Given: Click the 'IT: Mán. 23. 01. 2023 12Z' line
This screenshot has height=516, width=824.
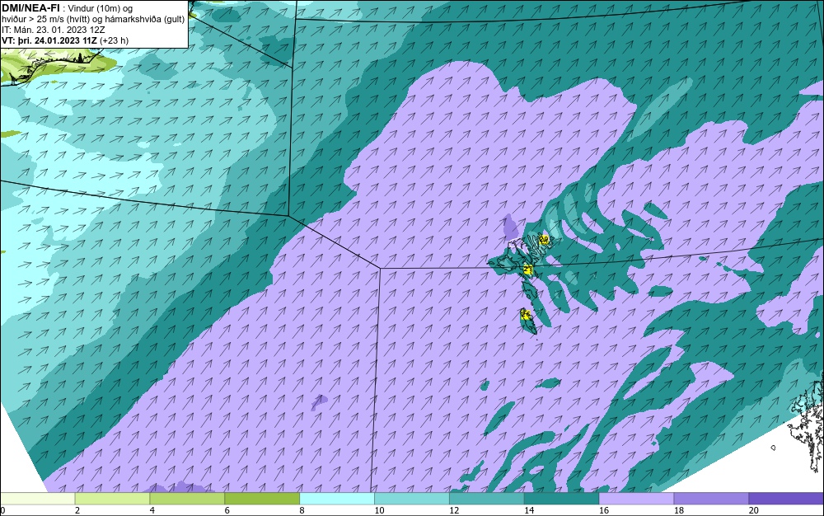Looking at the screenshot, I should (54, 30).
